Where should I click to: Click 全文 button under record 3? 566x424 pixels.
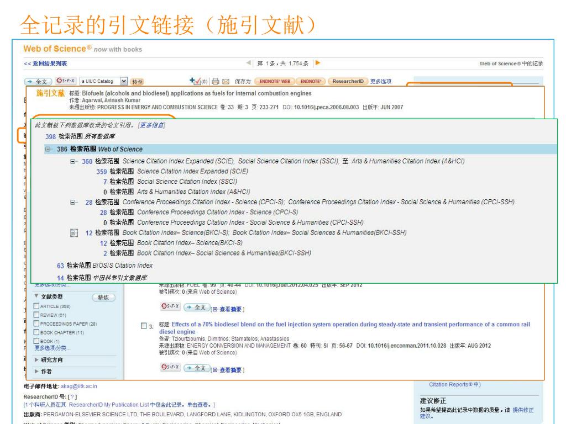coord(197,368)
